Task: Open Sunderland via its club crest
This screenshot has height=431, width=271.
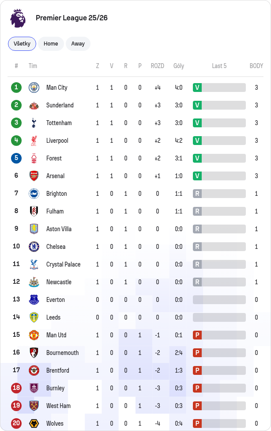Action: (x=34, y=105)
